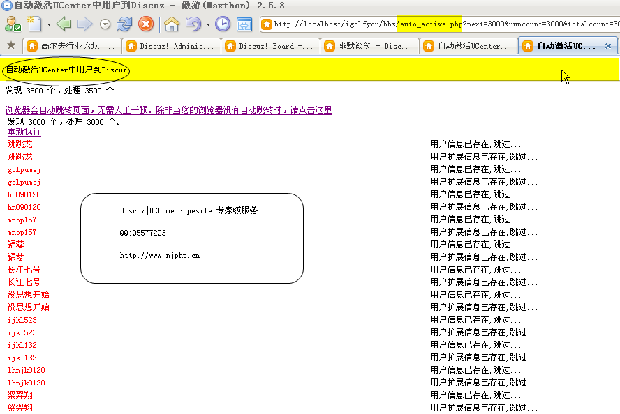The height and width of the screenshot is (414, 620).
Task: Click lhnjk0120 in the 用户信息已存在 row
Action: tap(26, 370)
